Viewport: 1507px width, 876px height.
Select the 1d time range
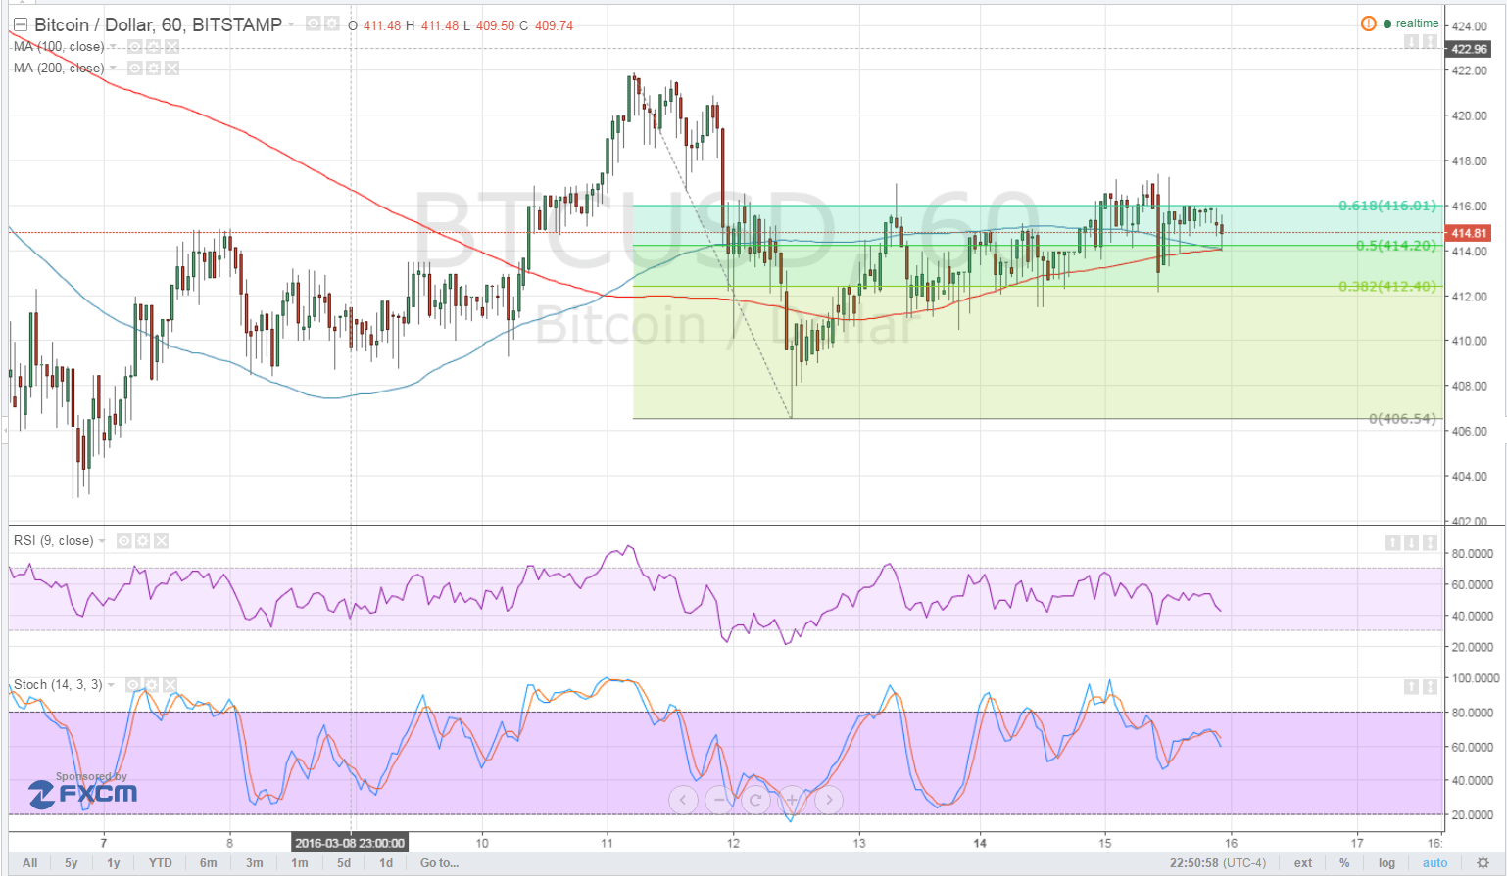[386, 863]
